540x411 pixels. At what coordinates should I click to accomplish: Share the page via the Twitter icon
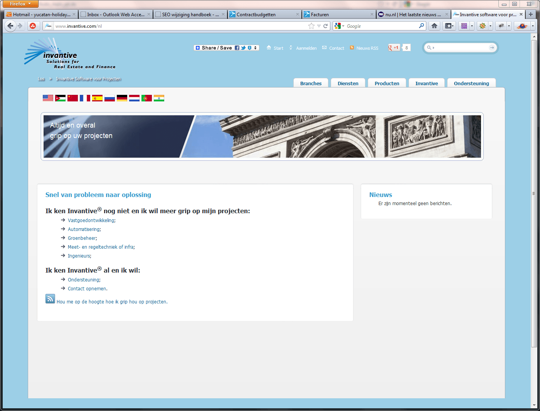click(x=243, y=47)
